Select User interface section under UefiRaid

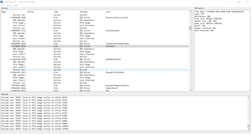[x=95, y=54]
